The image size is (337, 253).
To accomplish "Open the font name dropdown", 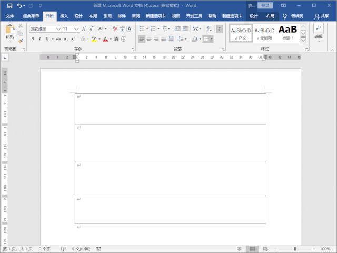I will click(58, 29).
